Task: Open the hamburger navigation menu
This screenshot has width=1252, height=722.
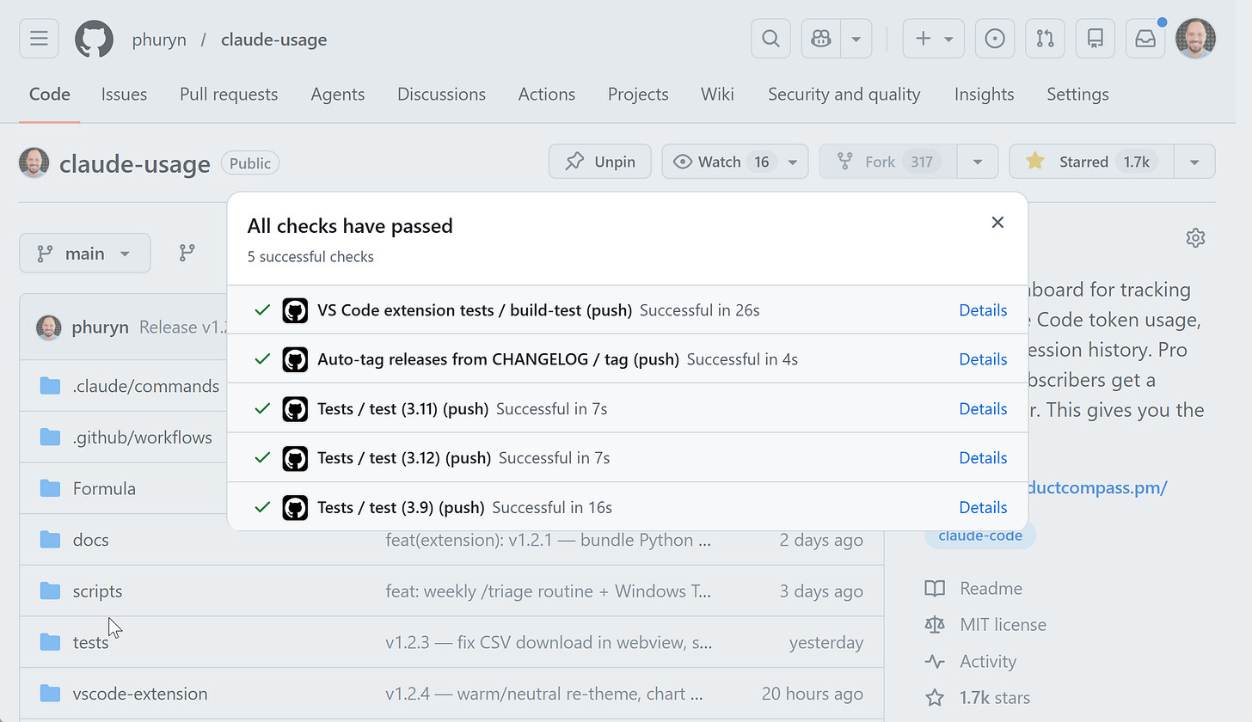Action: pyautogui.click(x=39, y=39)
